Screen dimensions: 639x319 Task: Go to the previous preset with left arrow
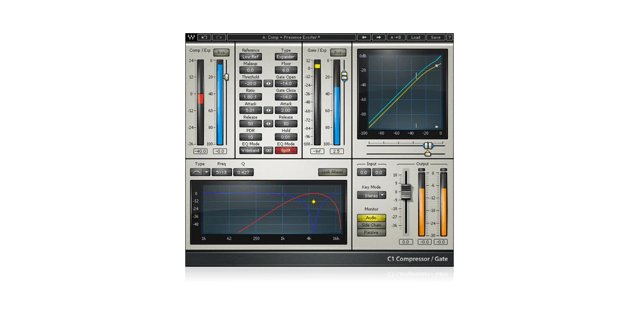pos(364,38)
